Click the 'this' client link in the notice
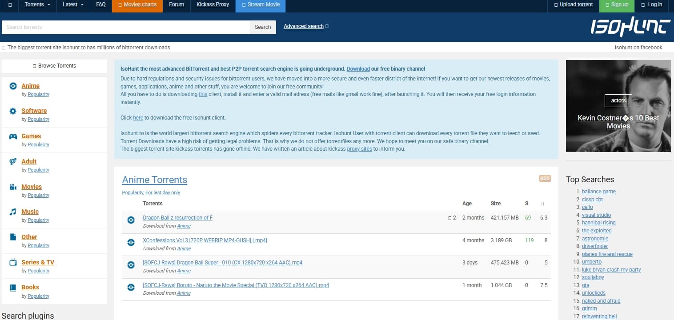Image resolution: width=674 pixels, height=320 pixels. tap(203, 94)
